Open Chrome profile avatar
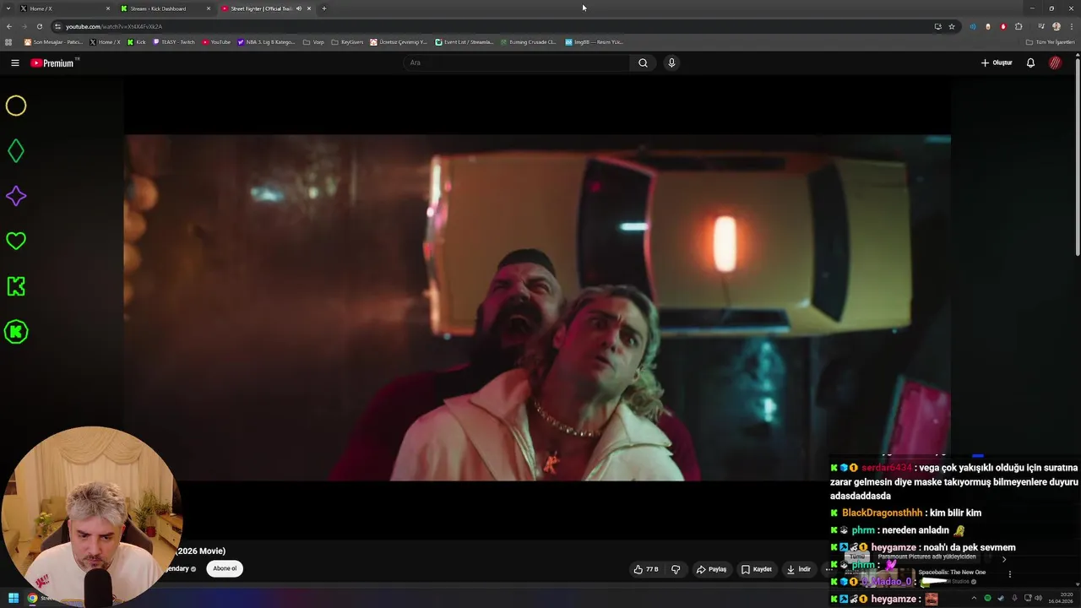Image resolution: width=1081 pixels, height=608 pixels. point(1056,26)
